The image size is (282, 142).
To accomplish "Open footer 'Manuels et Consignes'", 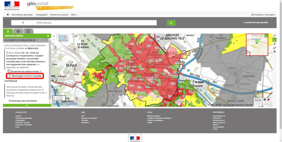I will tap(89, 118).
